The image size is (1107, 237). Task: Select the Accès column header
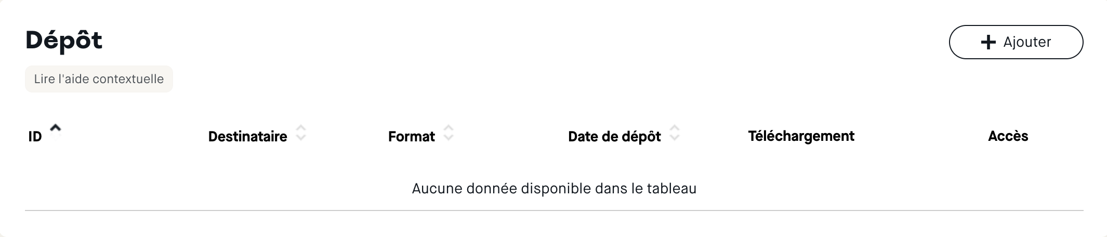(x=1008, y=136)
